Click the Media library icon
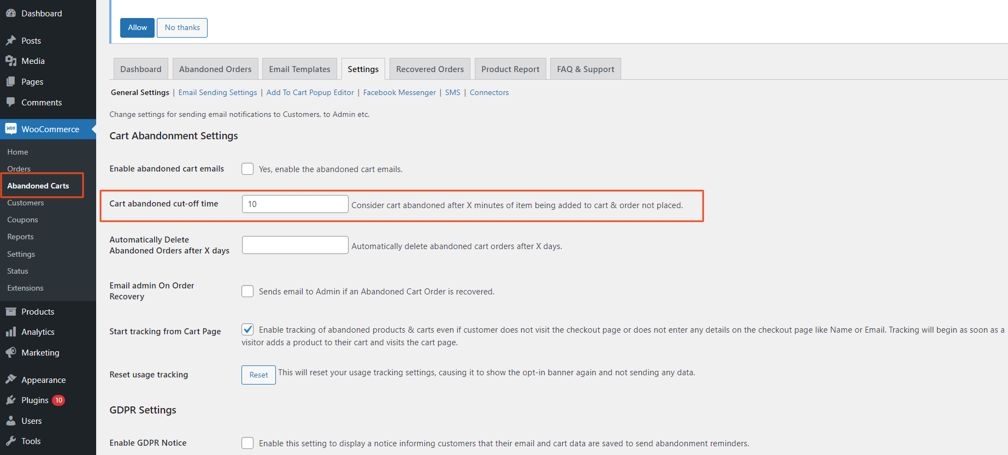Screen dimensions: 1008x455 click(x=11, y=61)
